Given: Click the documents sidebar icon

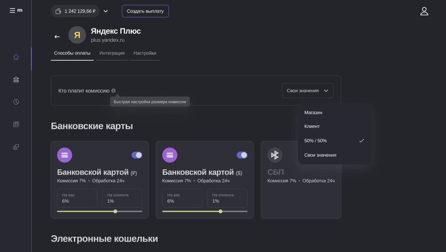Looking at the screenshot, I should point(16,125).
